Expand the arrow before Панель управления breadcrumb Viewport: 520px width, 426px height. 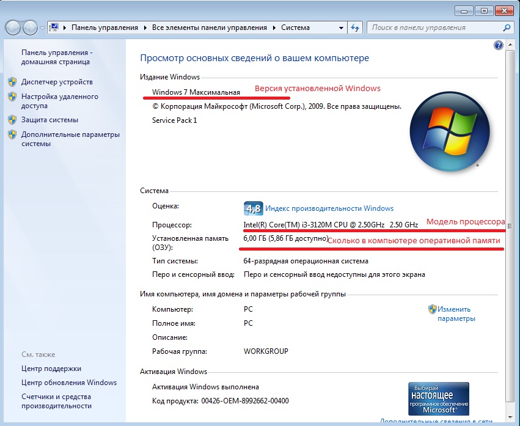64,28
